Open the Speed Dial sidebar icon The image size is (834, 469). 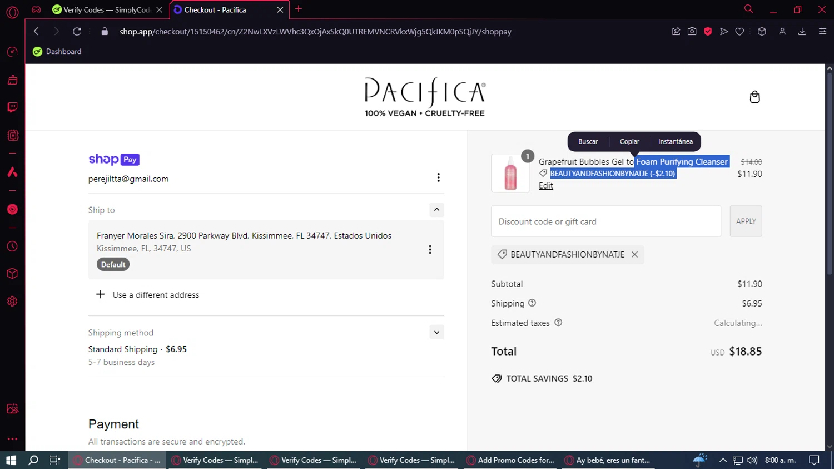click(x=12, y=52)
